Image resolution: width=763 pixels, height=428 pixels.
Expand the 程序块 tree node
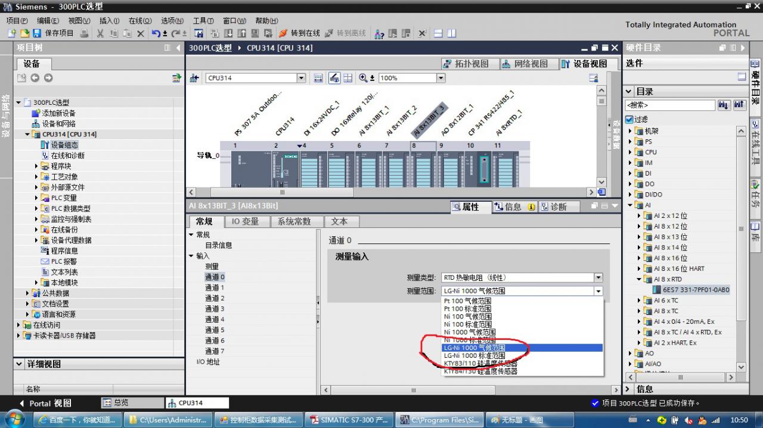point(36,166)
